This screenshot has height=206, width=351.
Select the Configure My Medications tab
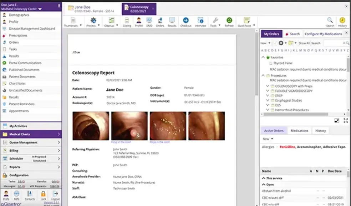(323, 34)
